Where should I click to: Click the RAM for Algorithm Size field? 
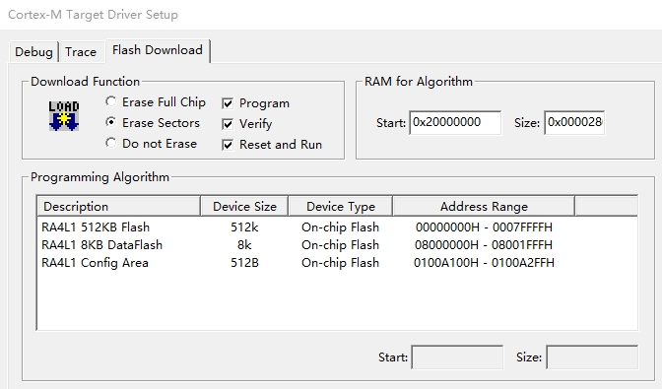click(574, 123)
